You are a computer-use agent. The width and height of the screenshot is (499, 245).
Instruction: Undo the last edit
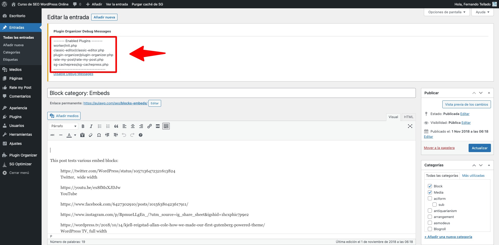pyautogui.click(x=124, y=135)
